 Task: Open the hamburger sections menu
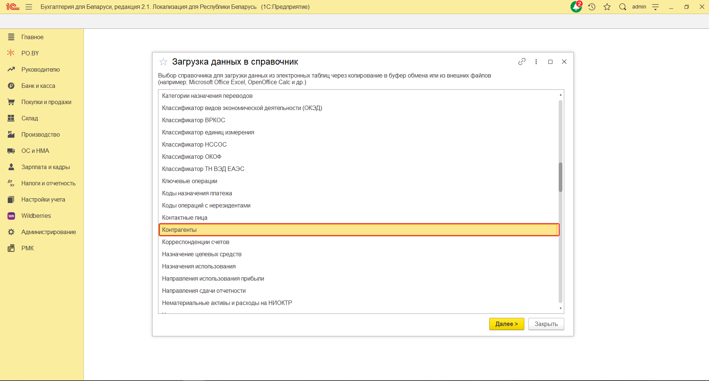coord(29,7)
